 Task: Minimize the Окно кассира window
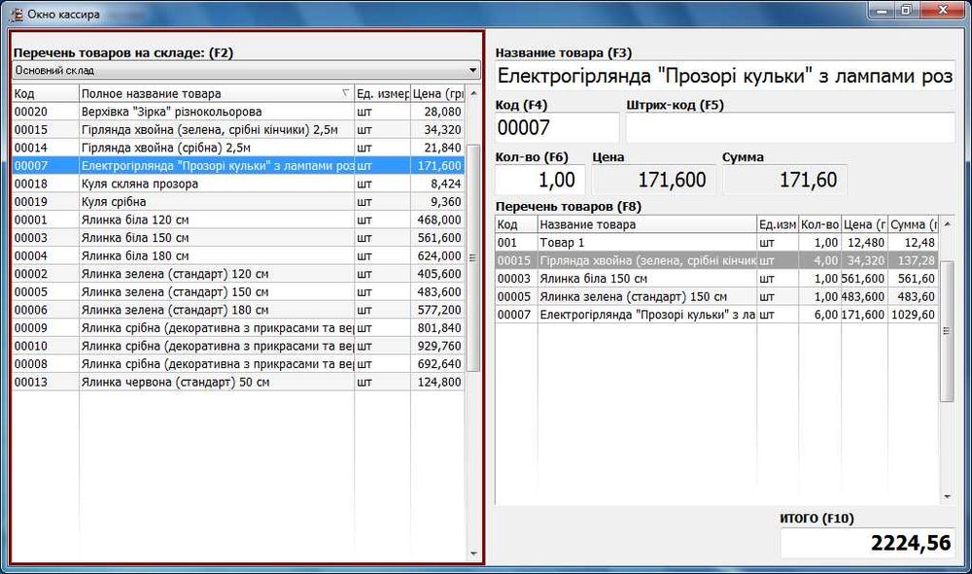point(883,10)
